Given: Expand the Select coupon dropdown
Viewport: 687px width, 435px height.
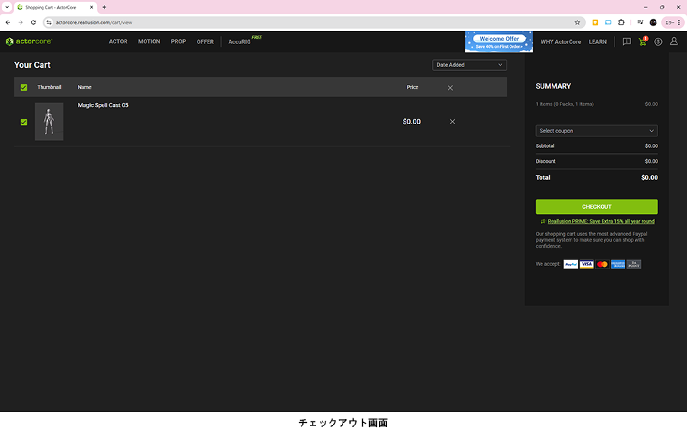Looking at the screenshot, I should click(596, 131).
